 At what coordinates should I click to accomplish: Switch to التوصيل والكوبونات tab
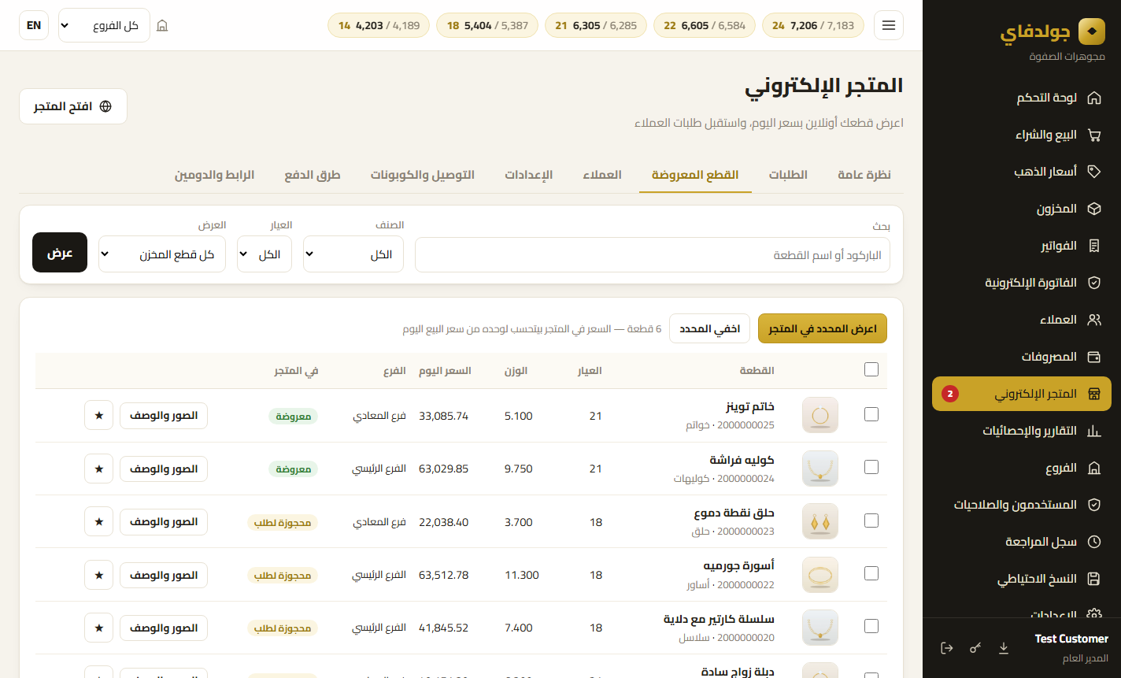(423, 175)
